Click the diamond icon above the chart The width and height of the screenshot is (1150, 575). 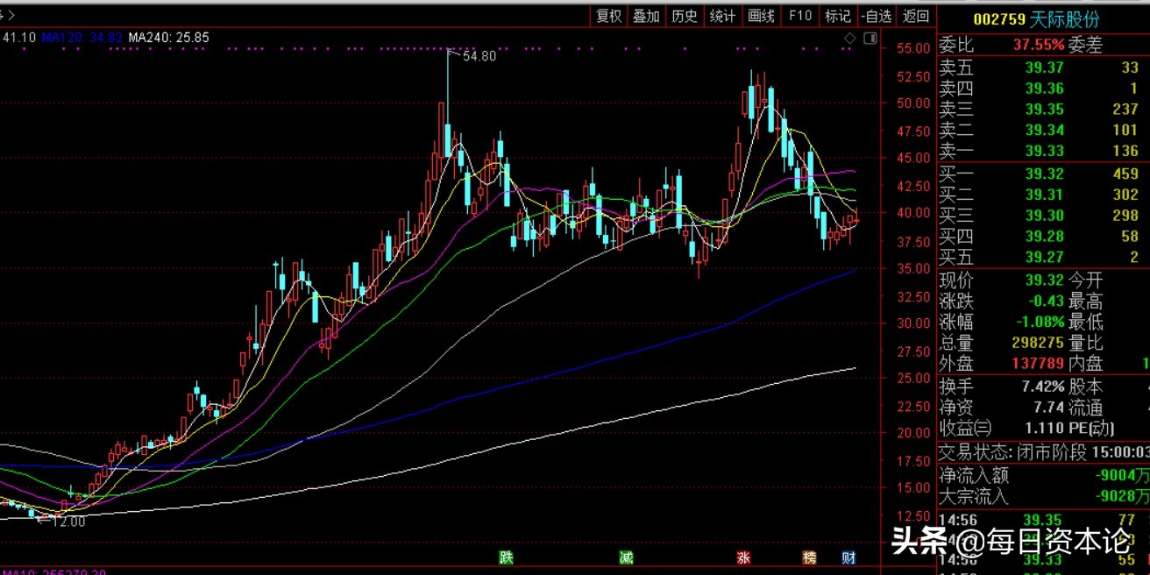(849, 39)
